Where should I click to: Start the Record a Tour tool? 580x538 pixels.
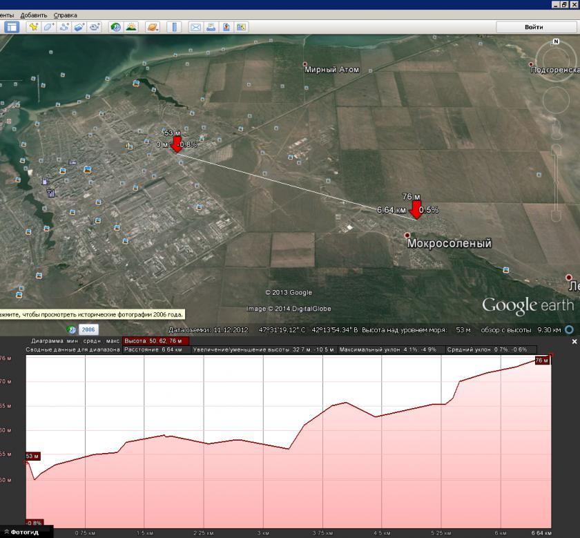[x=95, y=27]
